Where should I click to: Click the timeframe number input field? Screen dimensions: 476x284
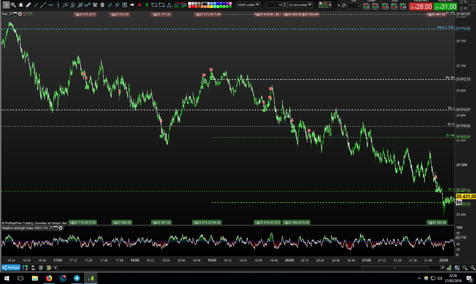pos(274,5)
